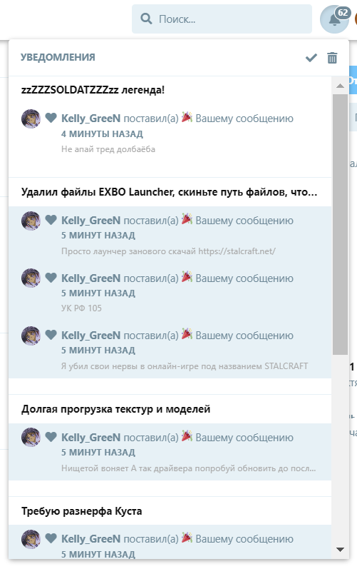
Task: Focus the Поиск search field
Action: click(222, 19)
